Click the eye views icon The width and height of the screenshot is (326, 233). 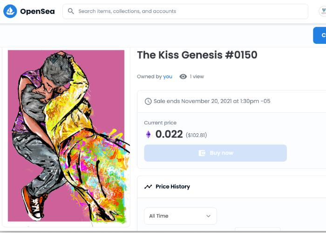click(x=183, y=76)
